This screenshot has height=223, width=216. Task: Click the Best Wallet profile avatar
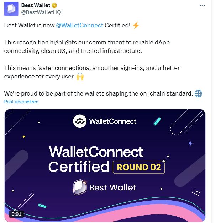[11, 9]
